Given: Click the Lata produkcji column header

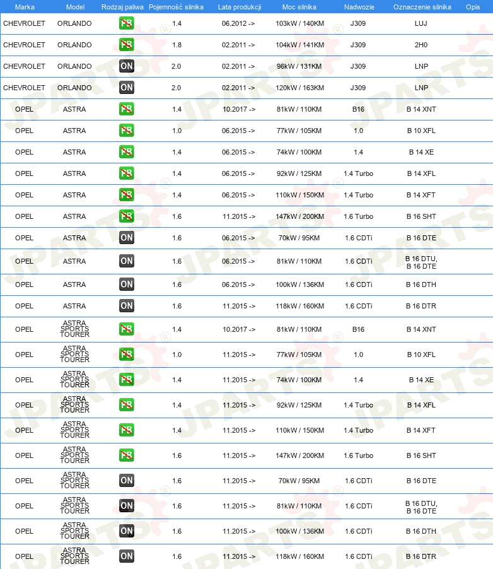Looking at the screenshot, I should coord(240,7).
